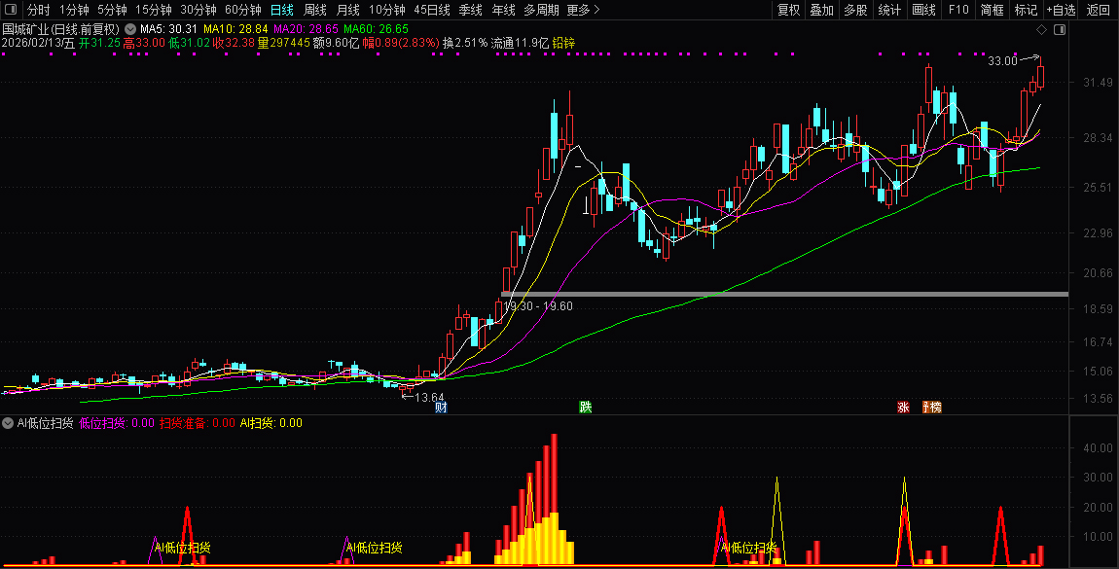
Task: Collapse the AI低位扫货 indicator panel arrow
Action: pos(8,423)
